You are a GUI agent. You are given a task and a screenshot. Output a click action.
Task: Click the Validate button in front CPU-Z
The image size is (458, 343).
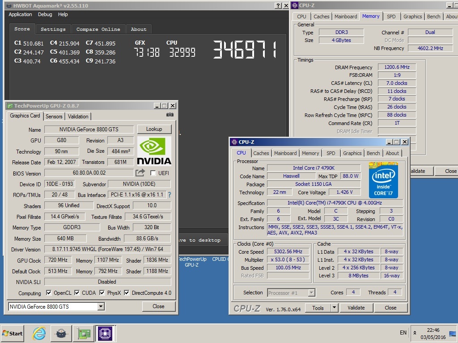tap(356, 308)
